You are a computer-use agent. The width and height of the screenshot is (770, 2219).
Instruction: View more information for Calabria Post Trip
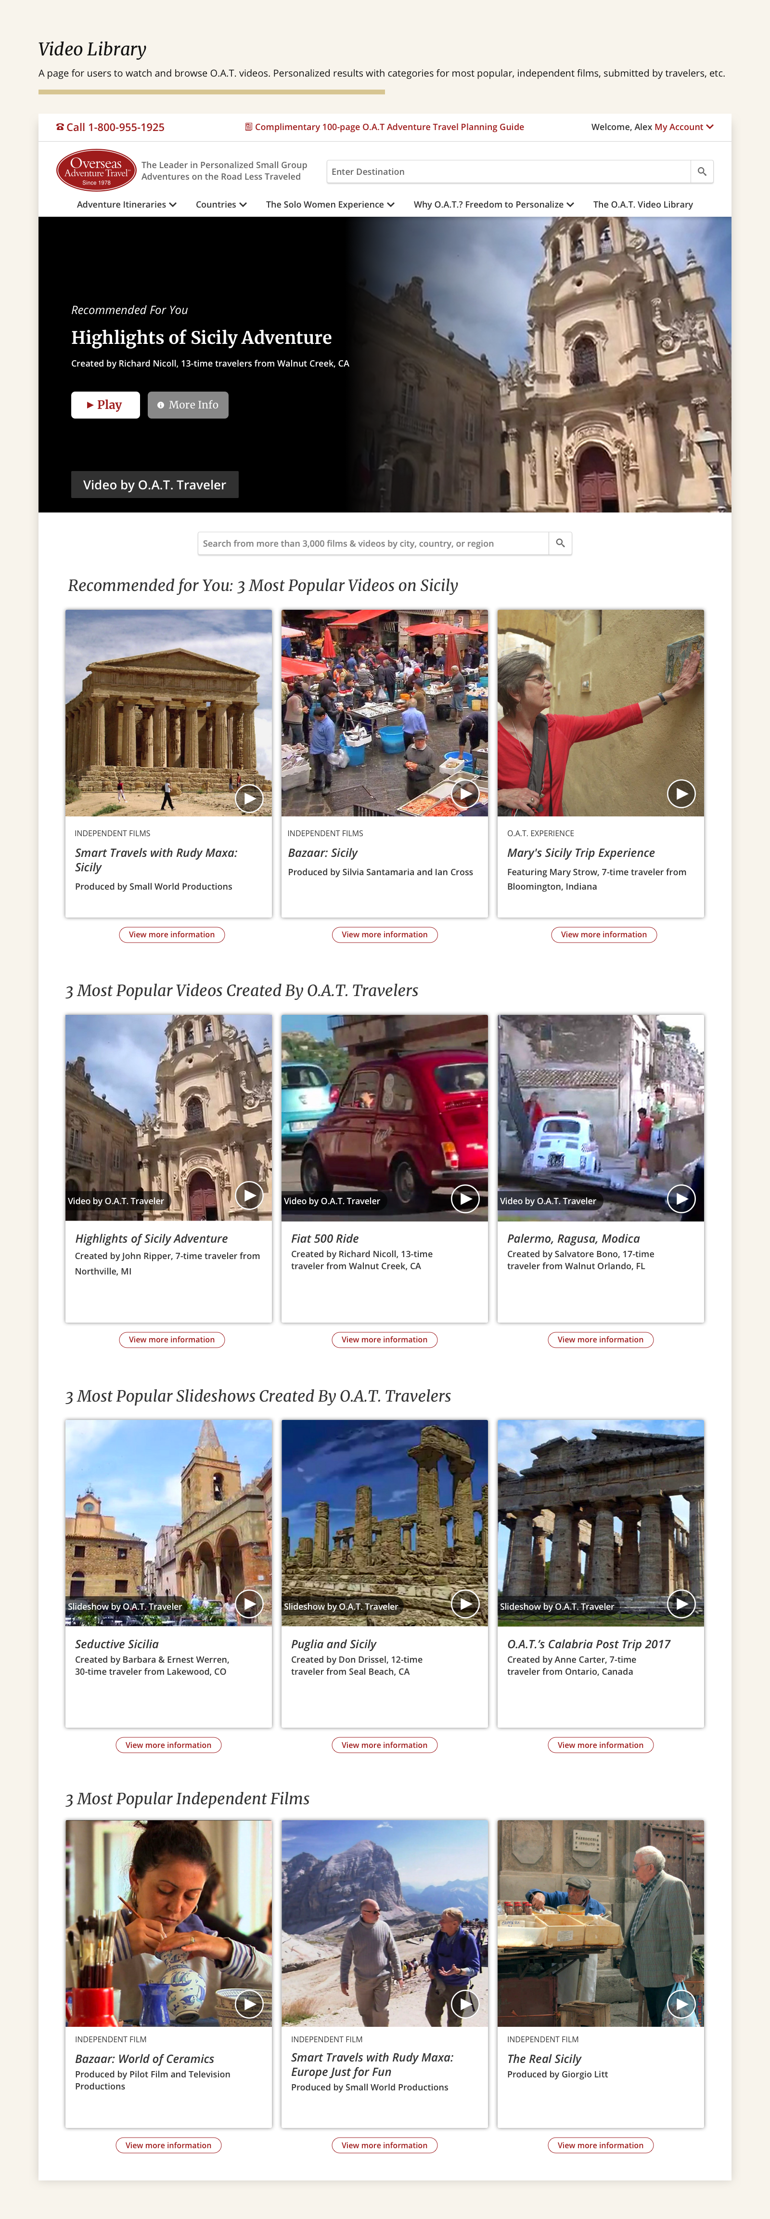(601, 1745)
